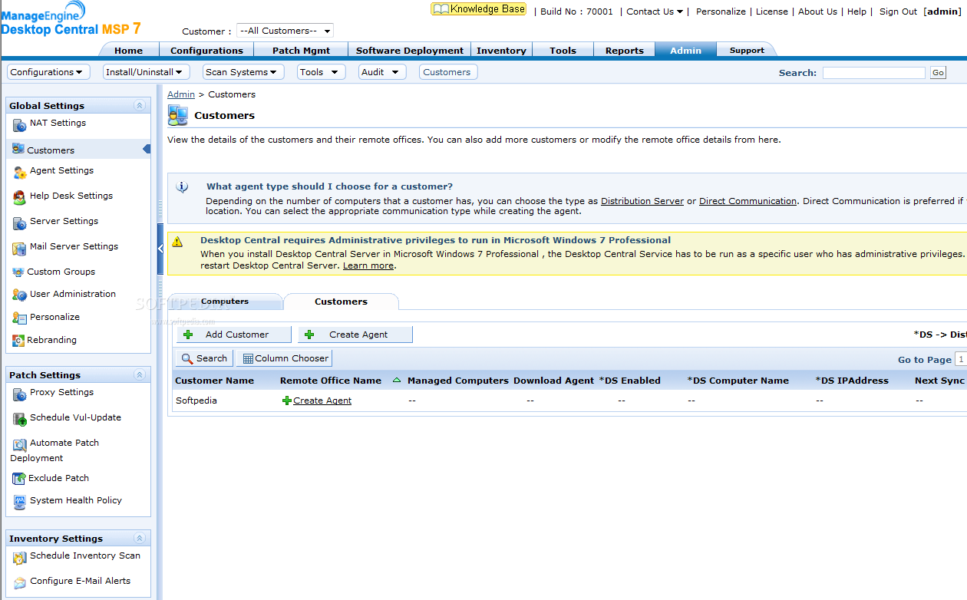Switch to the Support tab
The image size is (967, 600).
coord(747,50)
